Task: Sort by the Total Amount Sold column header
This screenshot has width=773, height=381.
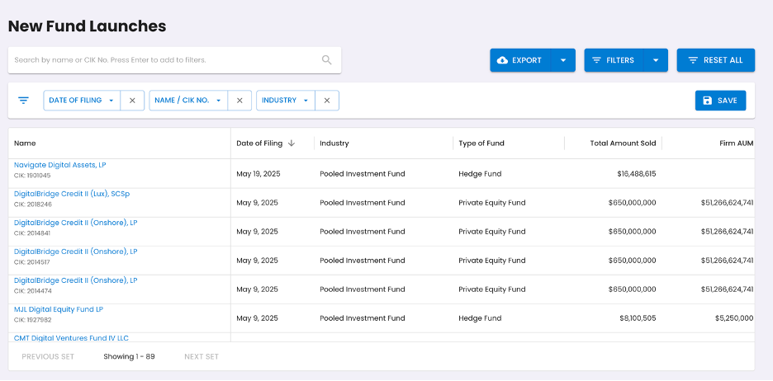Action: click(x=624, y=143)
